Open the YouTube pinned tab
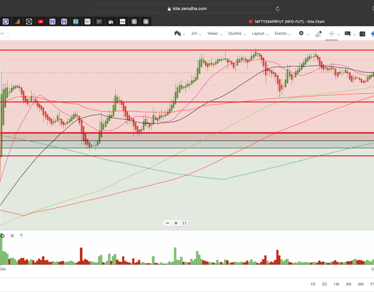 tap(40, 22)
